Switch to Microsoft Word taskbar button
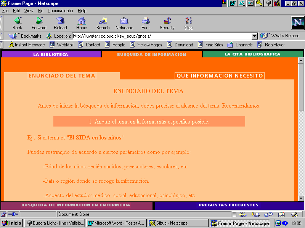The image size is (305, 228). [x=116, y=223]
